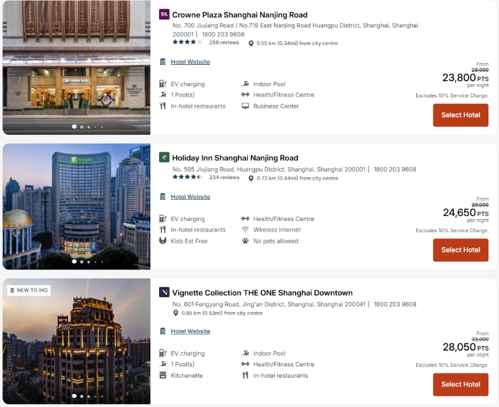
Task: Click the Wireless Internet wifi icon
Action: [245, 230]
